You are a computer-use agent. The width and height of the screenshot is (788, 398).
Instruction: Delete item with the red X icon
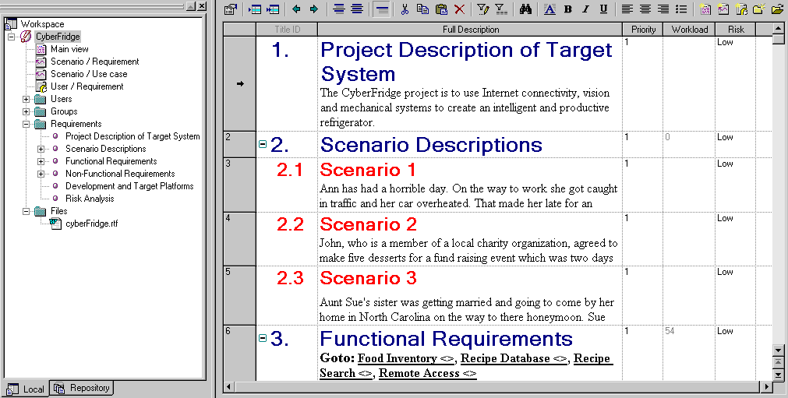(459, 9)
